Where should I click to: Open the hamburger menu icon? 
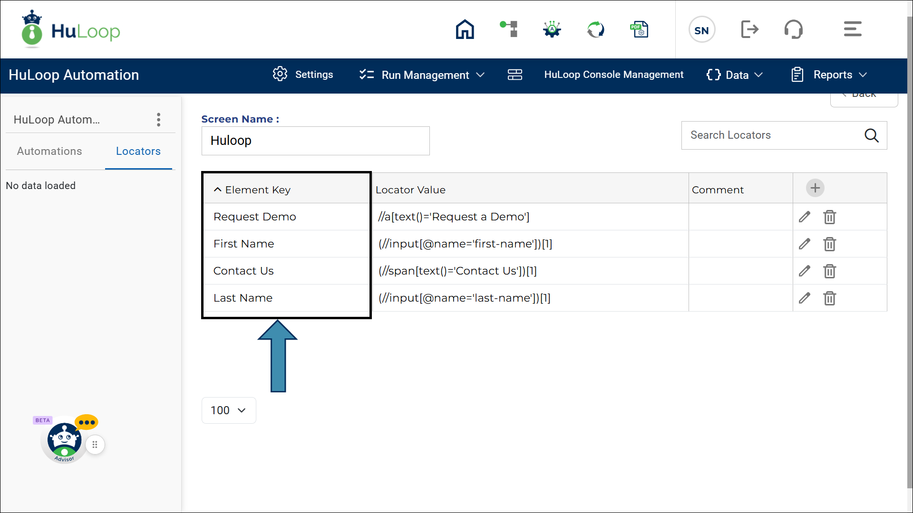click(x=852, y=29)
